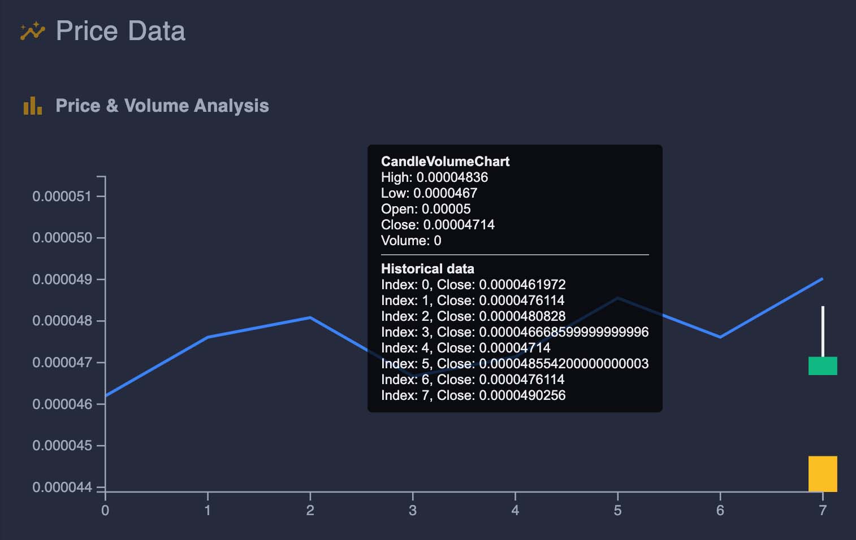856x540 pixels.
Task: Click the y-axis label 0.000048
Action: [x=63, y=320]
